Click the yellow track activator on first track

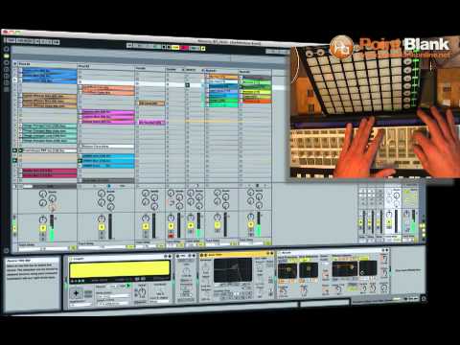pos(43,228)
